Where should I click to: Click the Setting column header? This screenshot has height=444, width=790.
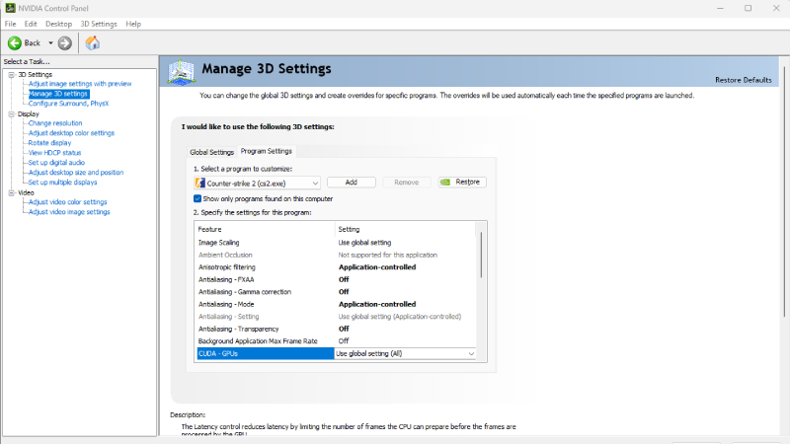[405, 229]
